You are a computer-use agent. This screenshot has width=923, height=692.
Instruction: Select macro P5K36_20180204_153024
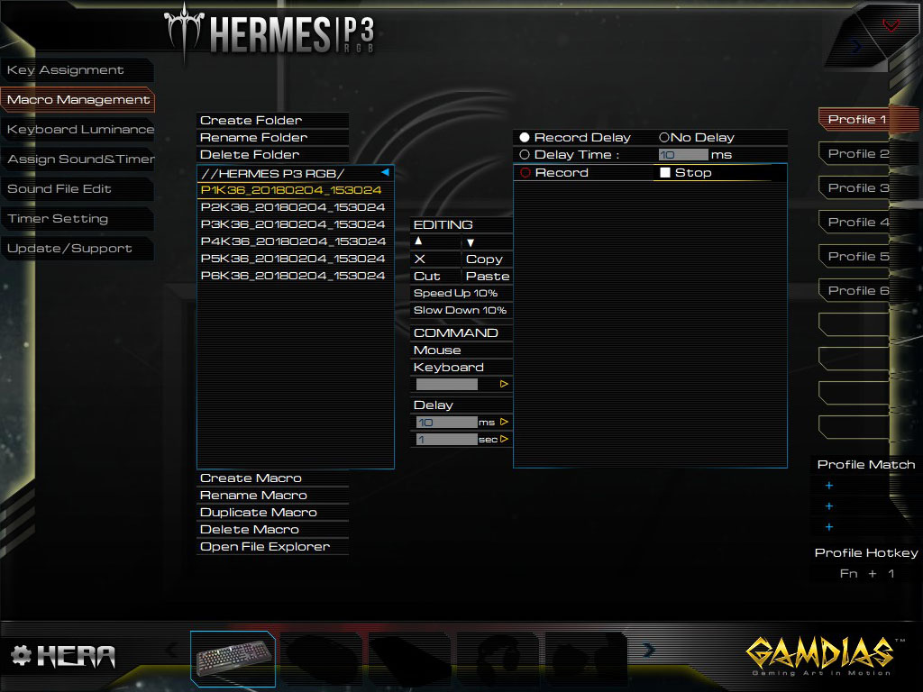295,259
